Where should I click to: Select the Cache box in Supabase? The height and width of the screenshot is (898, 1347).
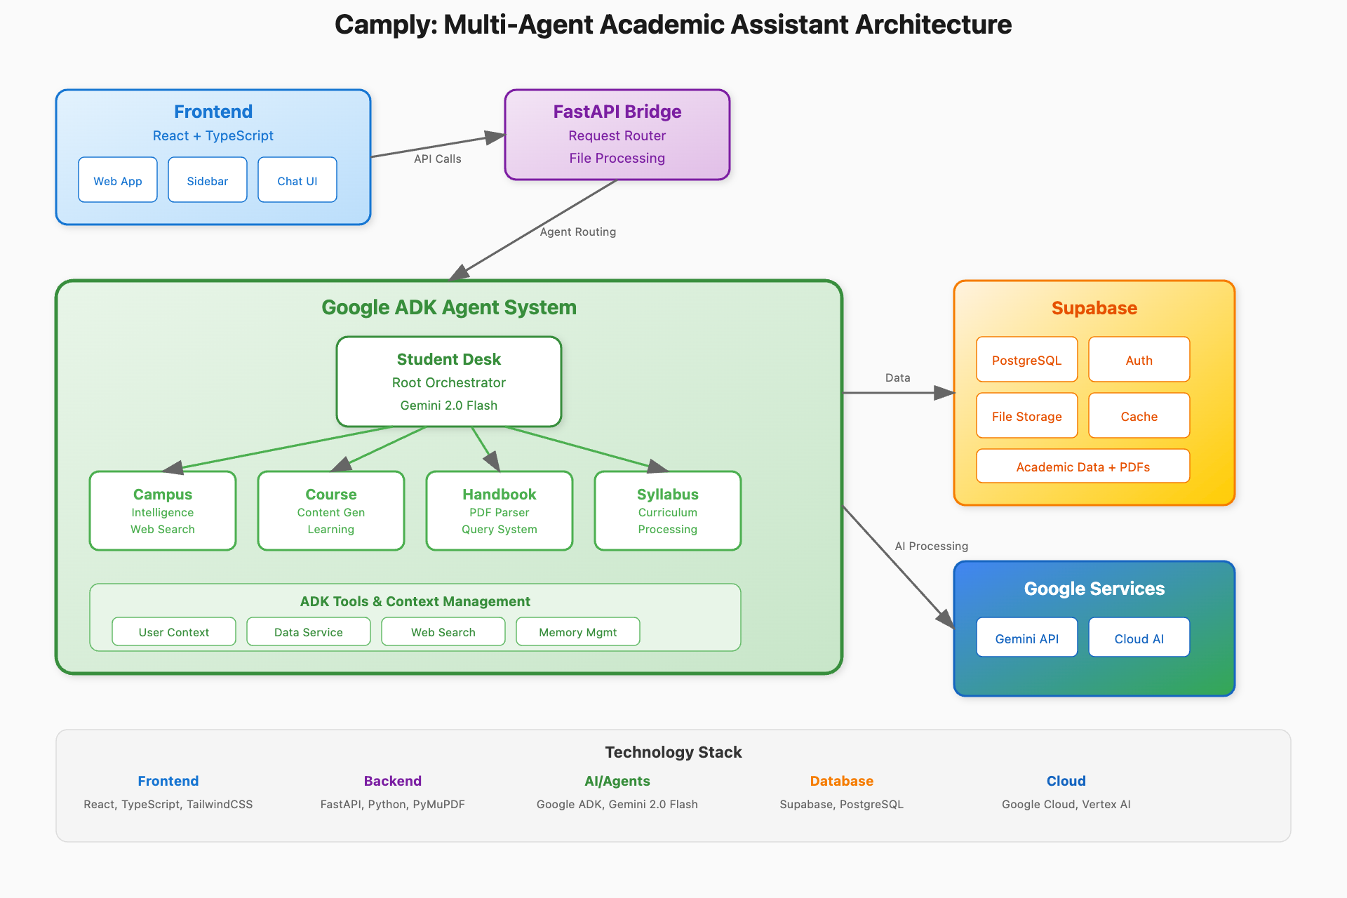click(1139, 416)
